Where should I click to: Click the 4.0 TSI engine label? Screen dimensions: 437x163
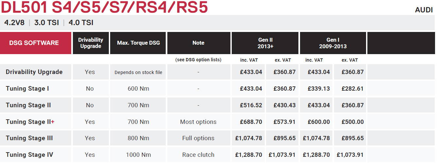tap(80, 23)
